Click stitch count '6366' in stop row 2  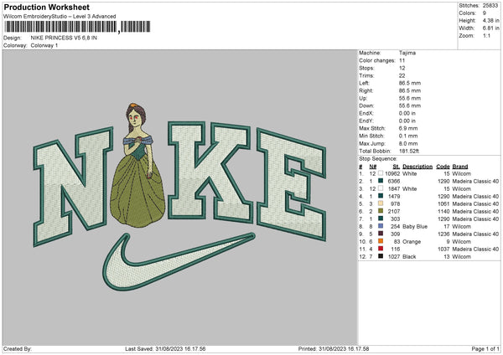tap(394, 182)
